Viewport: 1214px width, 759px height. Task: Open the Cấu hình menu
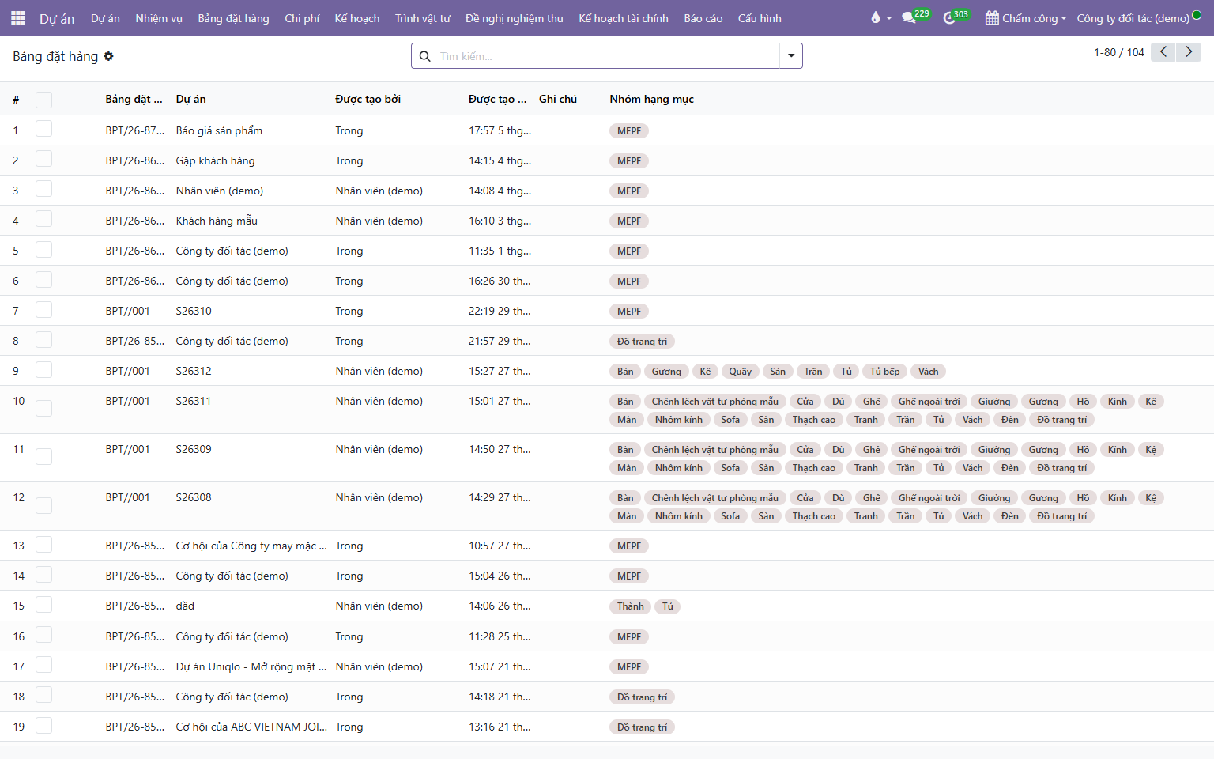pos(760,18)
